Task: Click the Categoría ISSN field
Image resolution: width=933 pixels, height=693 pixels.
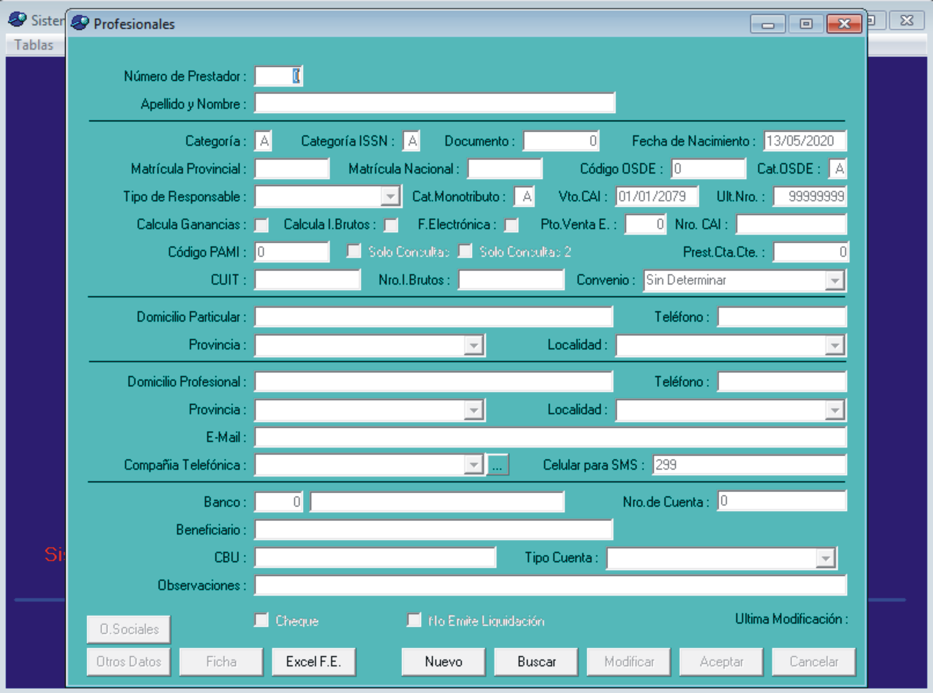Action: 411,141
